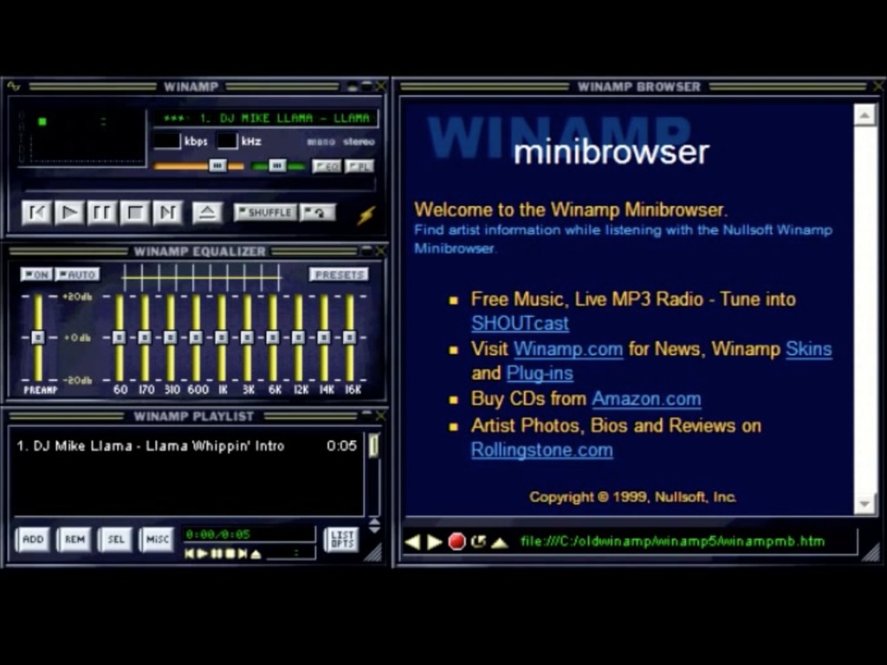Click the 310 Hz equalizer band slider
This screenshot has height=665, width=887.
pos(171,338)
